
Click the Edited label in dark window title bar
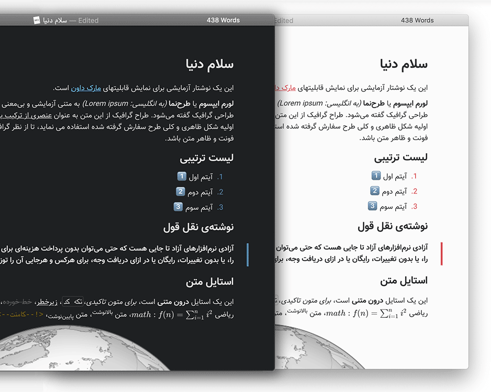pos(88,20)
